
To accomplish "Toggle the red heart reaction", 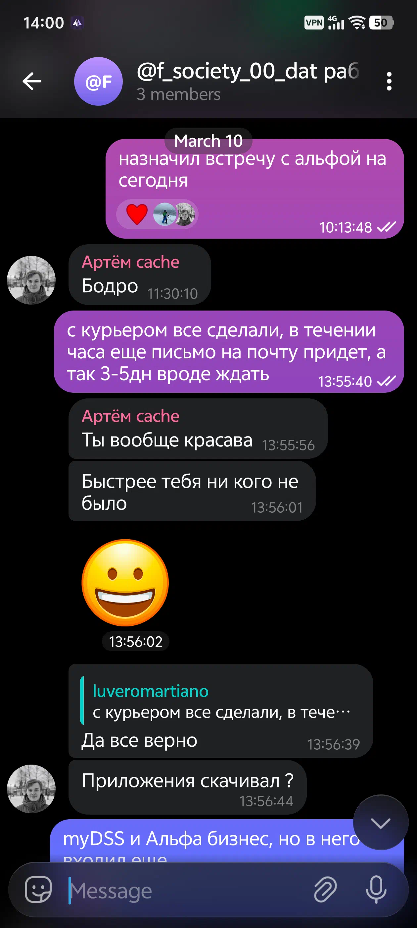I will coord(137,214).
